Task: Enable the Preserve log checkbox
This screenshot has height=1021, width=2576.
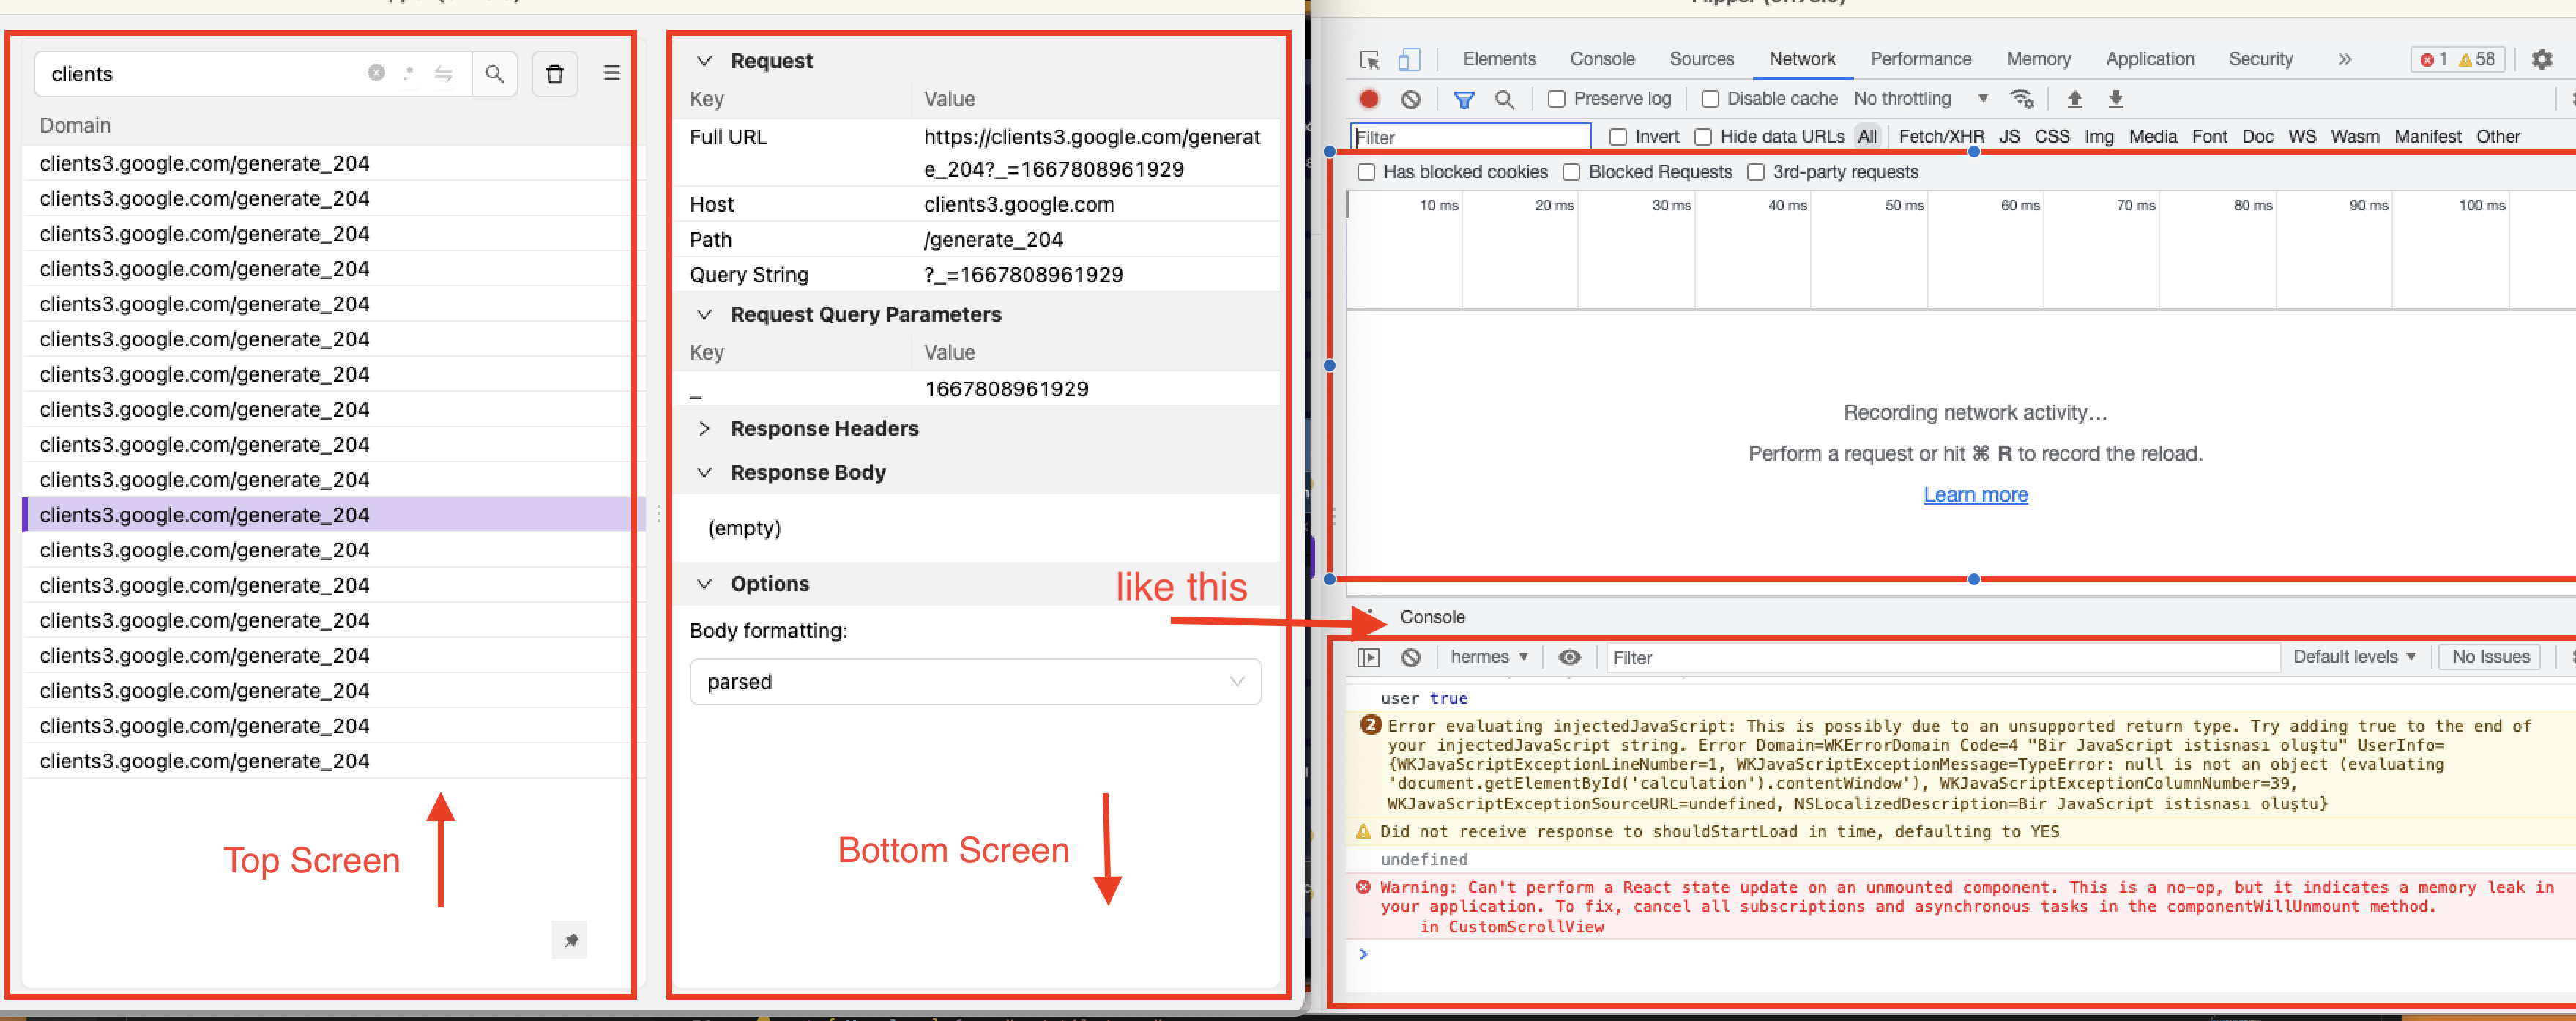Action: pos(1556,98)
